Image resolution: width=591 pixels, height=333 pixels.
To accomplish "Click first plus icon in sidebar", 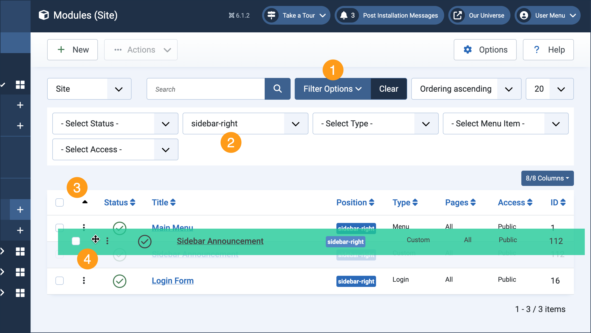I will (x=20, y=105).
